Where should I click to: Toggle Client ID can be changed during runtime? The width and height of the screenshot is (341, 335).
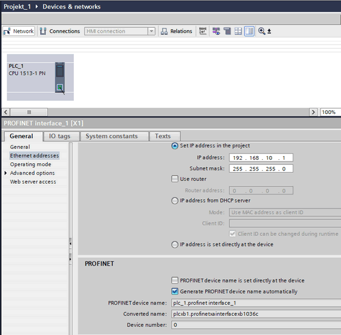(x=232, y=234)
